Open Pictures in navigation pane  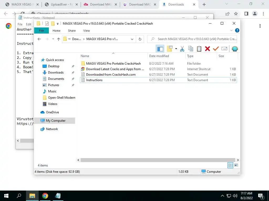(x=54, y=85)
